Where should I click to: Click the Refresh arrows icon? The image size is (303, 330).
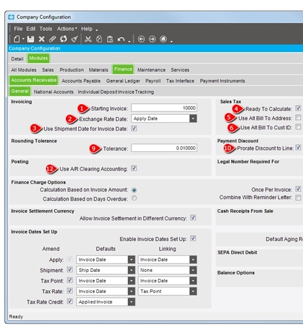point(63,39)
